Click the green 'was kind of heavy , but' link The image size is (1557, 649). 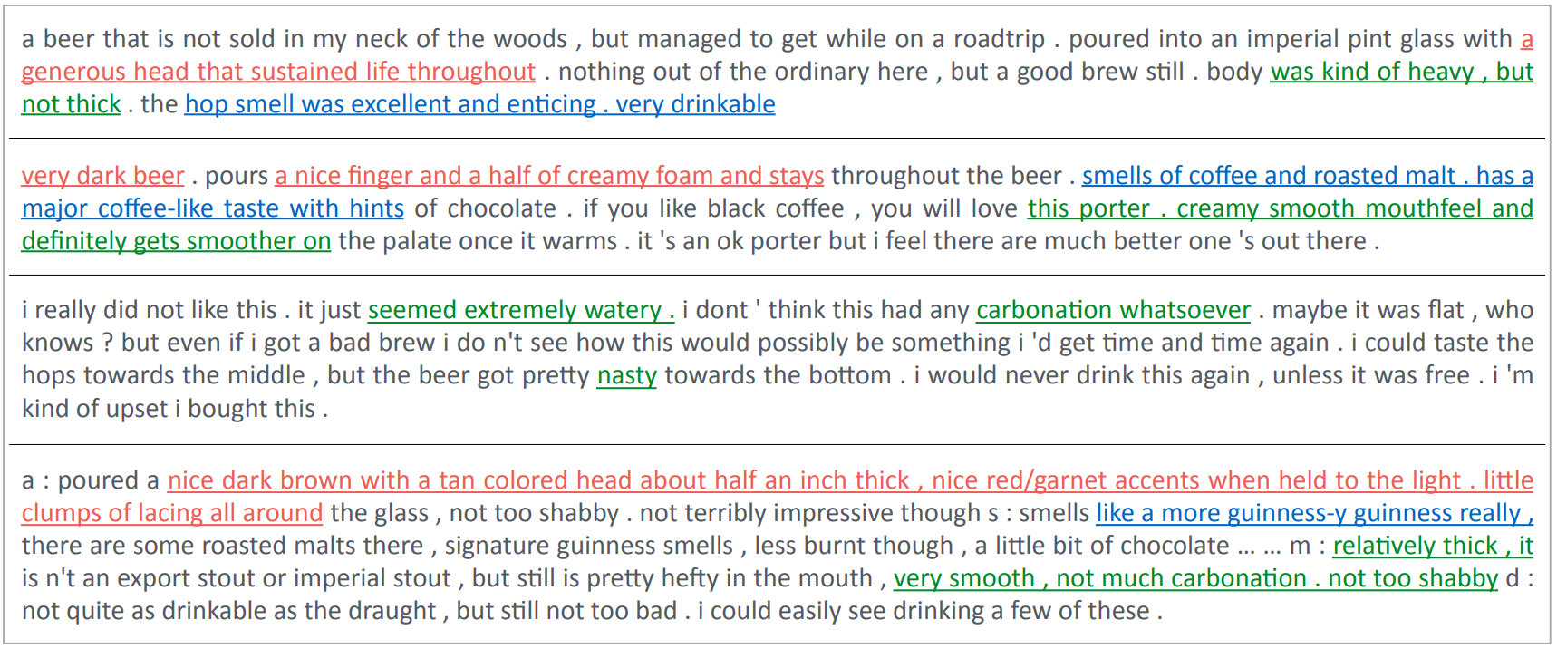coord(1402,72)
